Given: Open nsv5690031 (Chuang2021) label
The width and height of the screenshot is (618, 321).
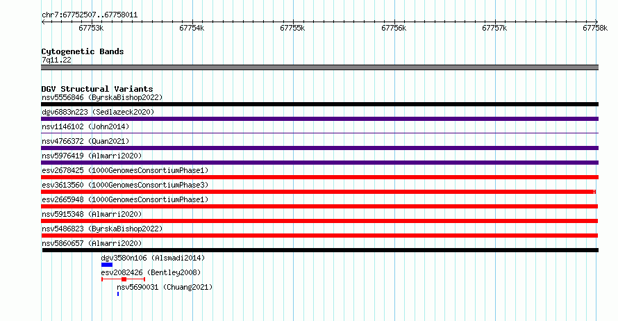Looking at the screenshot, I should [x=165, y=287].
